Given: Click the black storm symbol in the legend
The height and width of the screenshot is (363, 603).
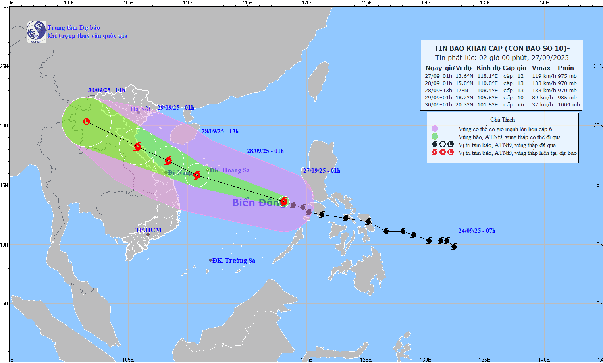Looking at the screenshot, I should point(434,145).
